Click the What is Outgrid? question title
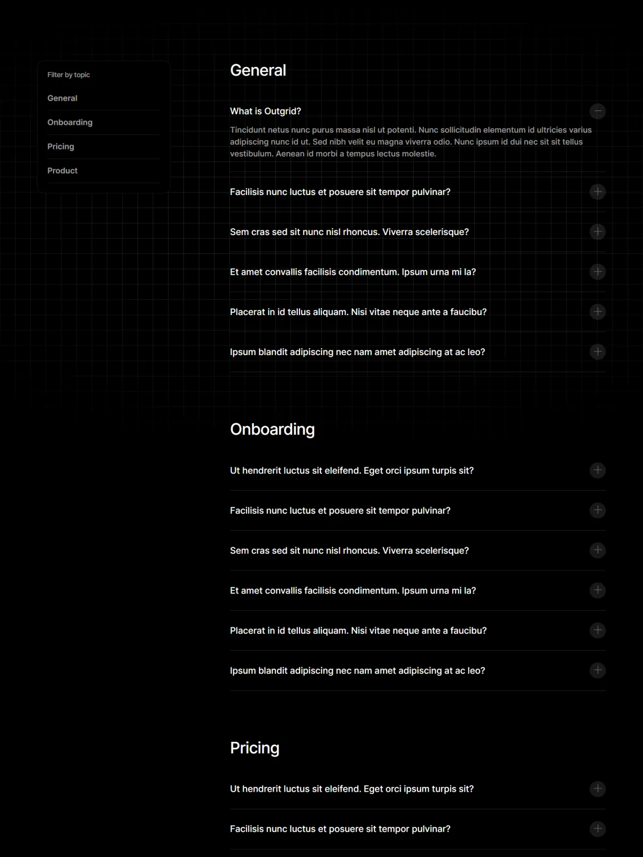The image size is (643, 857). click(265, 111)
